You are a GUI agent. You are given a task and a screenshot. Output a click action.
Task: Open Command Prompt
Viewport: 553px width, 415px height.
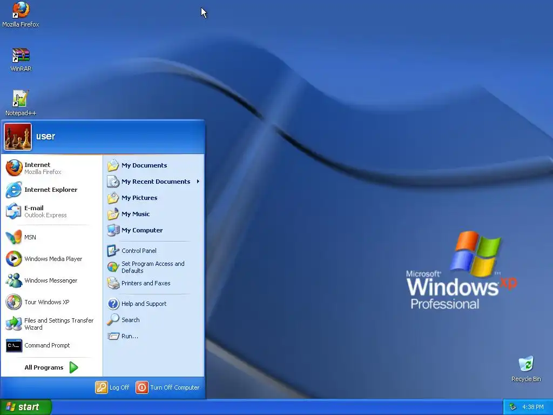coord(51,345)
